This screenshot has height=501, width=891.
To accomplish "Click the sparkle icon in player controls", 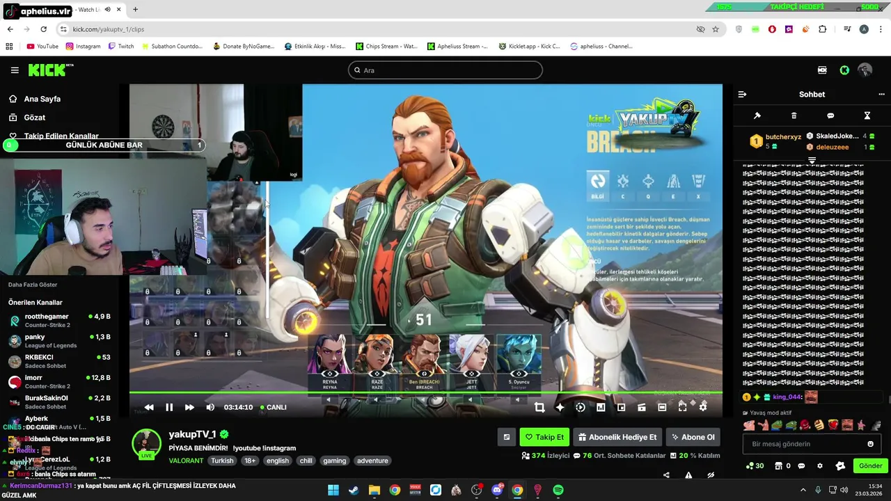I will (x=560, y=407).
